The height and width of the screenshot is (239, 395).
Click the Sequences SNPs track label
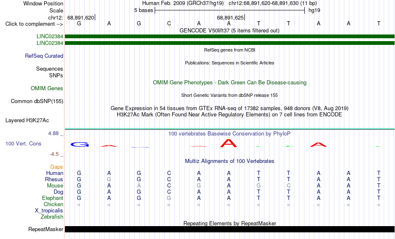point(49,72)
